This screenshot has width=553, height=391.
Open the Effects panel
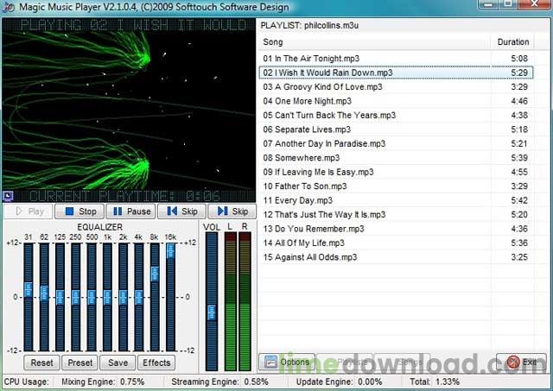pos(156,363)
